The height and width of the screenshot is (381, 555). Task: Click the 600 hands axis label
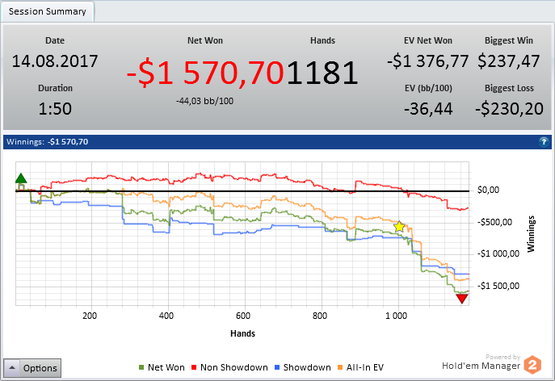click(243, 316)
